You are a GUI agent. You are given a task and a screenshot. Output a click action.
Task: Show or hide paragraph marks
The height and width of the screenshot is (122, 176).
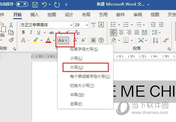click(166, 40)
